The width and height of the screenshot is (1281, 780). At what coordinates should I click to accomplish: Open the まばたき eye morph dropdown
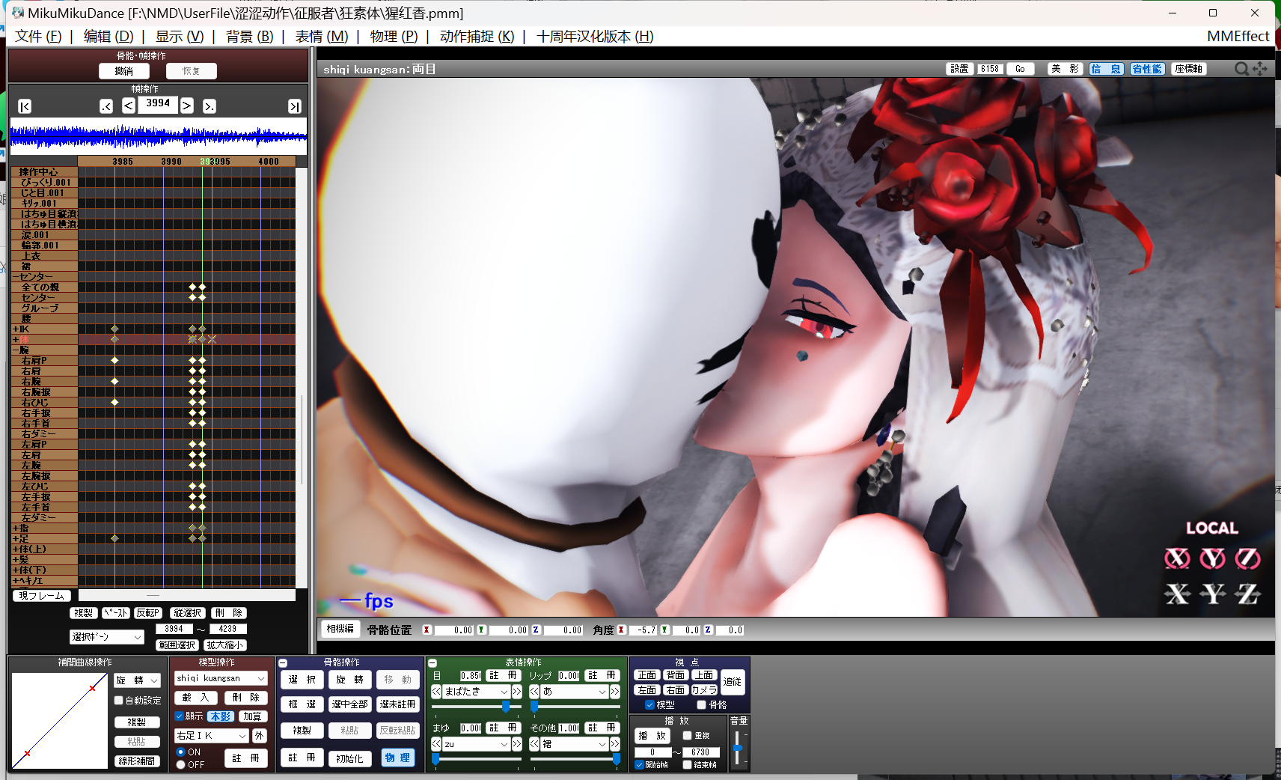tap(476, 692)
